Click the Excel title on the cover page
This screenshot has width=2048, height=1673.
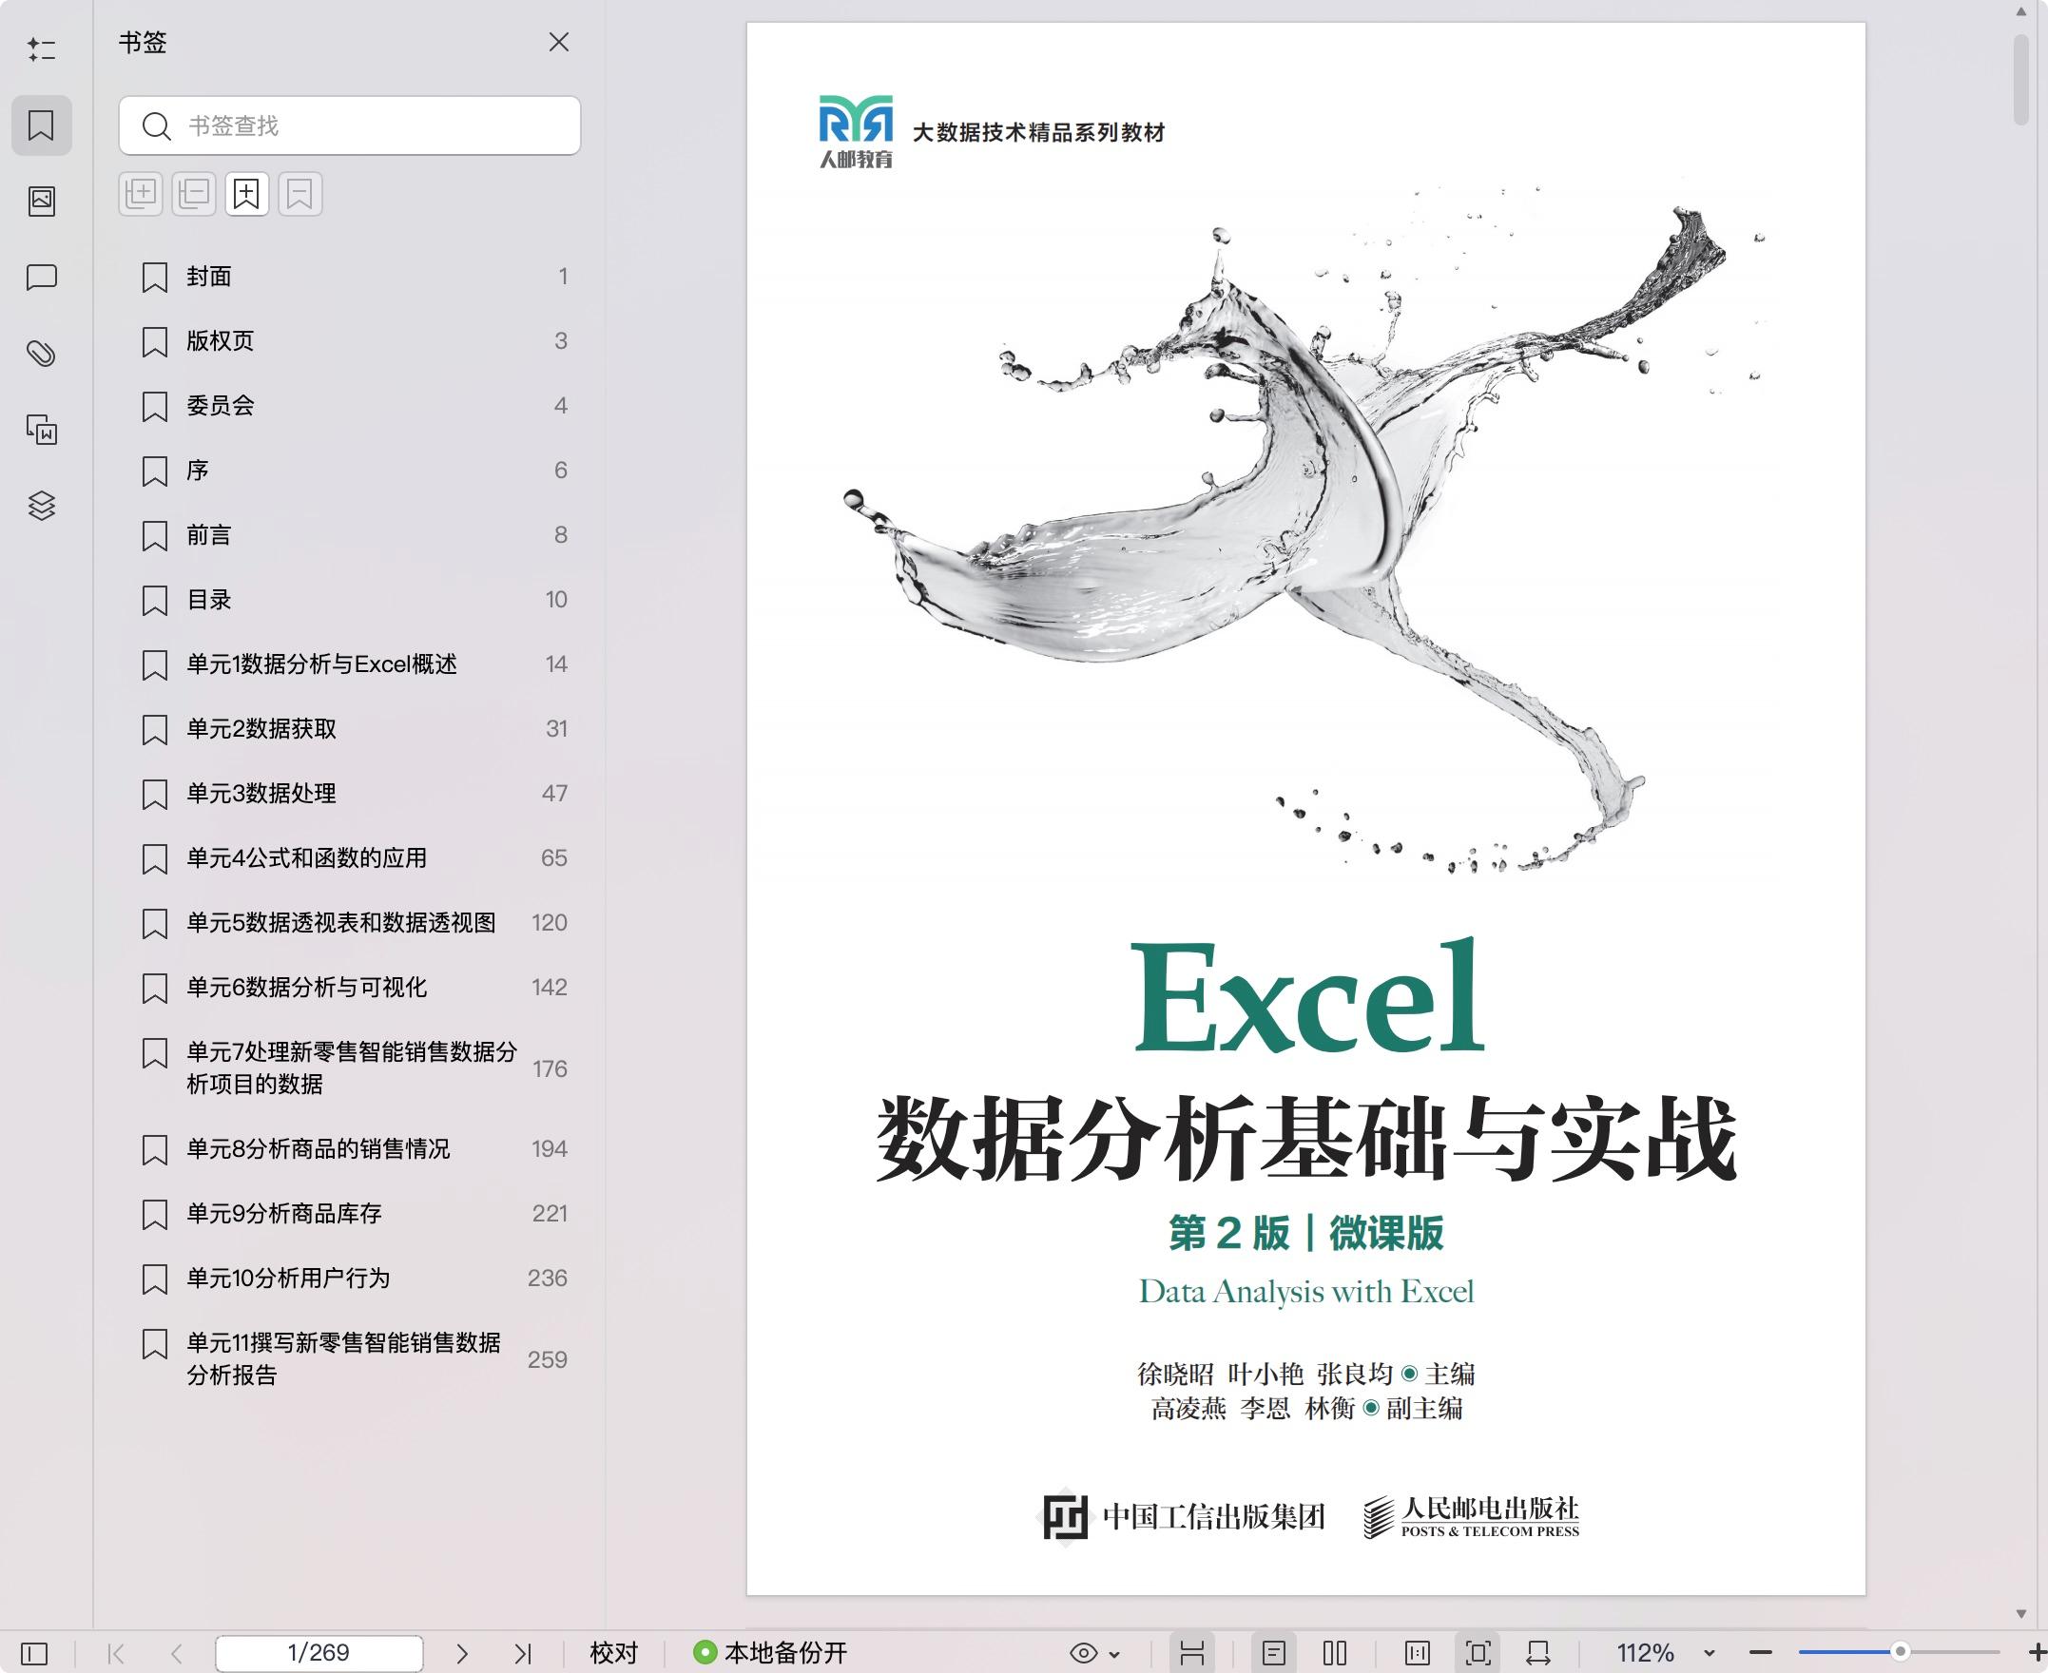pos(1308,994)
